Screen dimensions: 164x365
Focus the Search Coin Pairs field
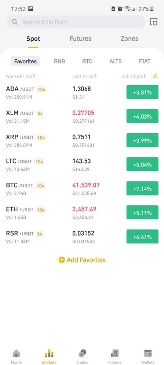pos(76,22)
